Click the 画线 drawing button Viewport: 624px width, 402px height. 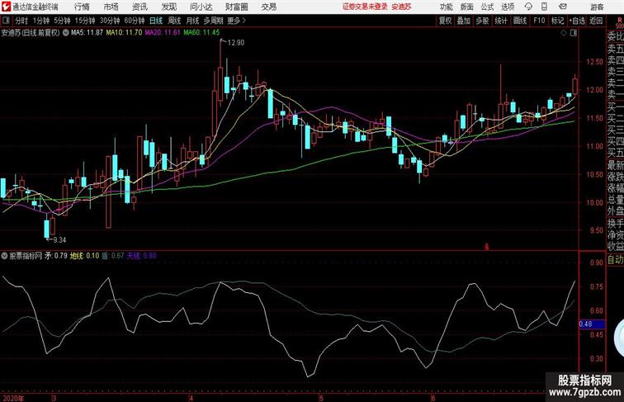coord(520,21)
